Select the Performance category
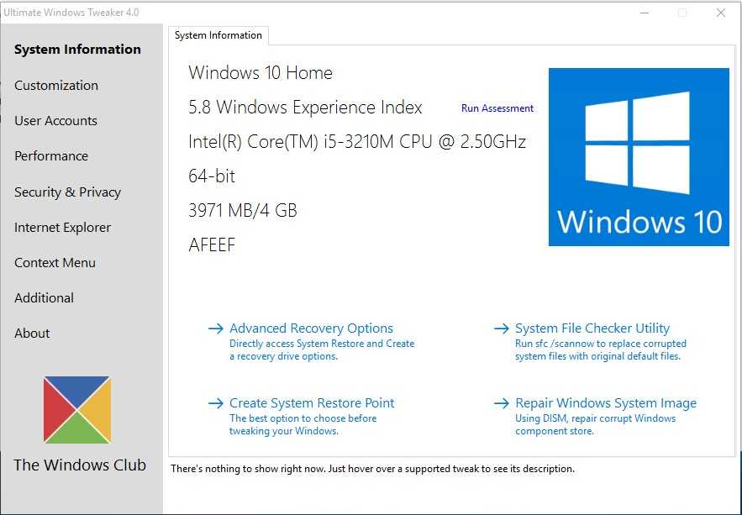Screen dimensions: 742x515 point(51,156)
